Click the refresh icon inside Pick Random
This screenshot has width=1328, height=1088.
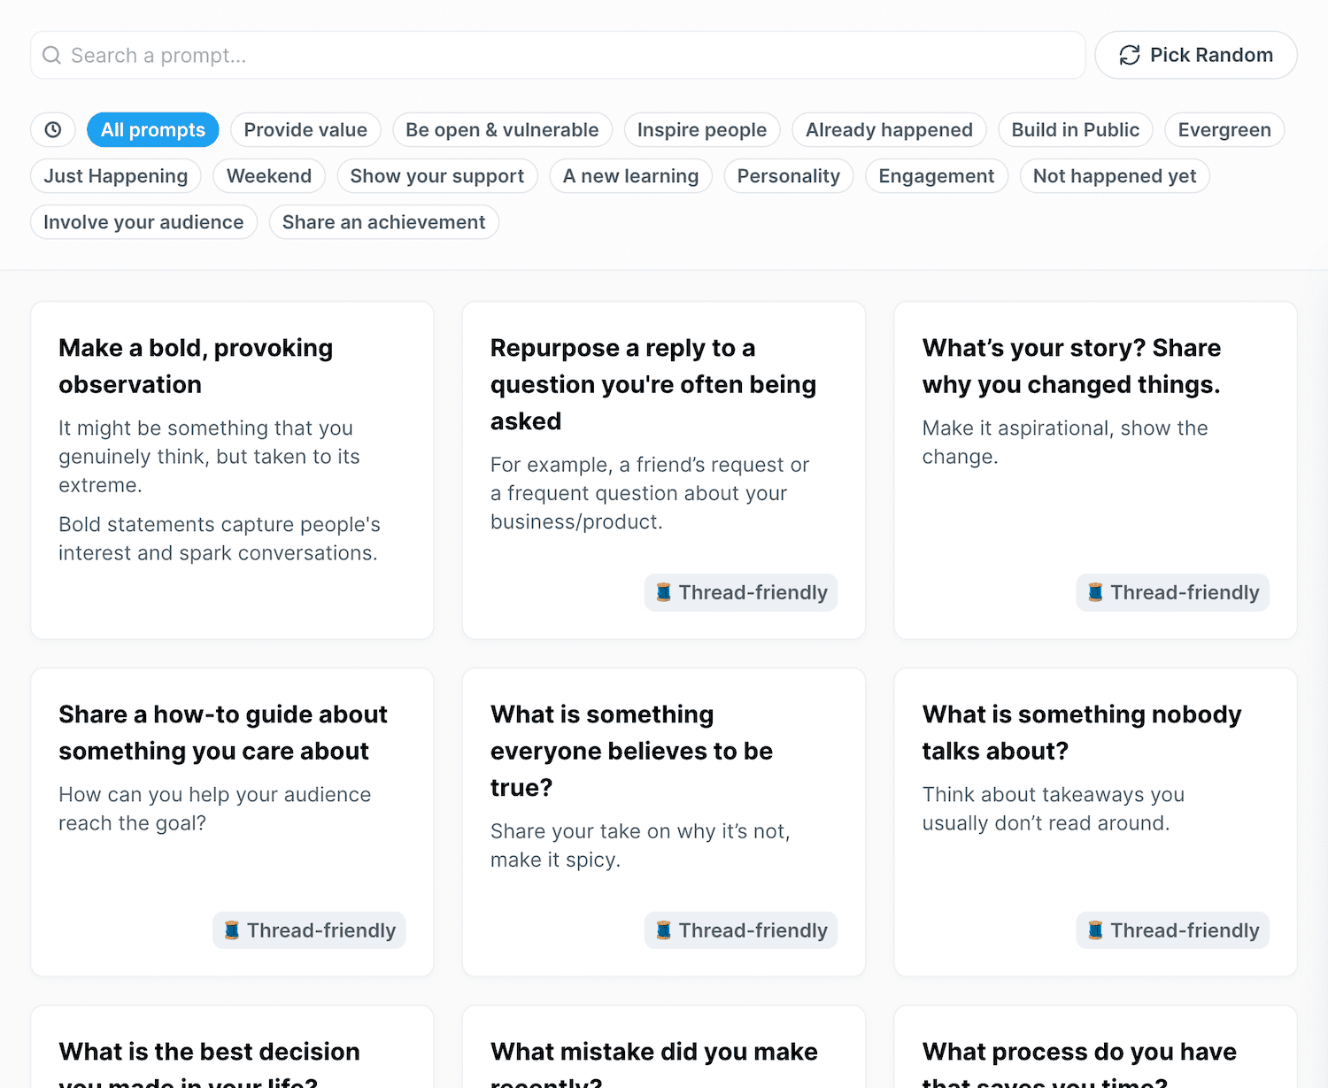click(1128, 55)
